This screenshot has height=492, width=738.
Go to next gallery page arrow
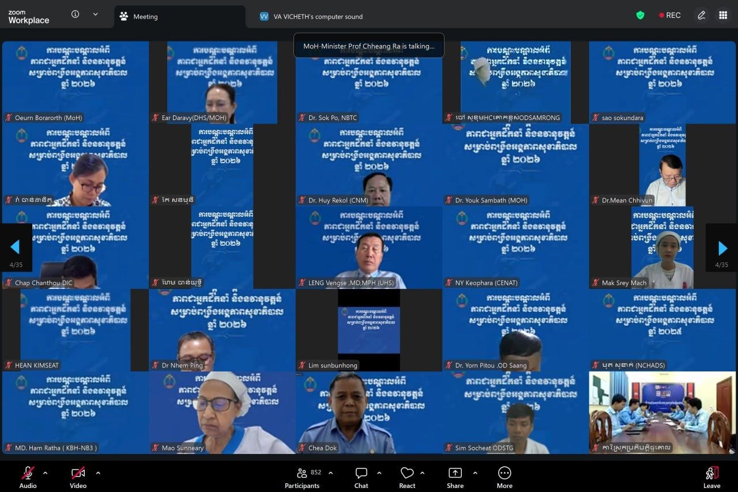pos(722,248)
